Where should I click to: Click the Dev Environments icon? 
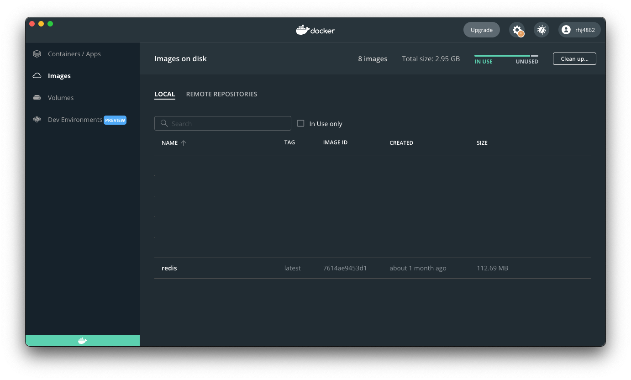click(37, 120)
